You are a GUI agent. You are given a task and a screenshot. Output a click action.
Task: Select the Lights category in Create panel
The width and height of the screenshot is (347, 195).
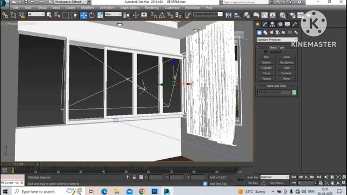[x=272, y=32]
